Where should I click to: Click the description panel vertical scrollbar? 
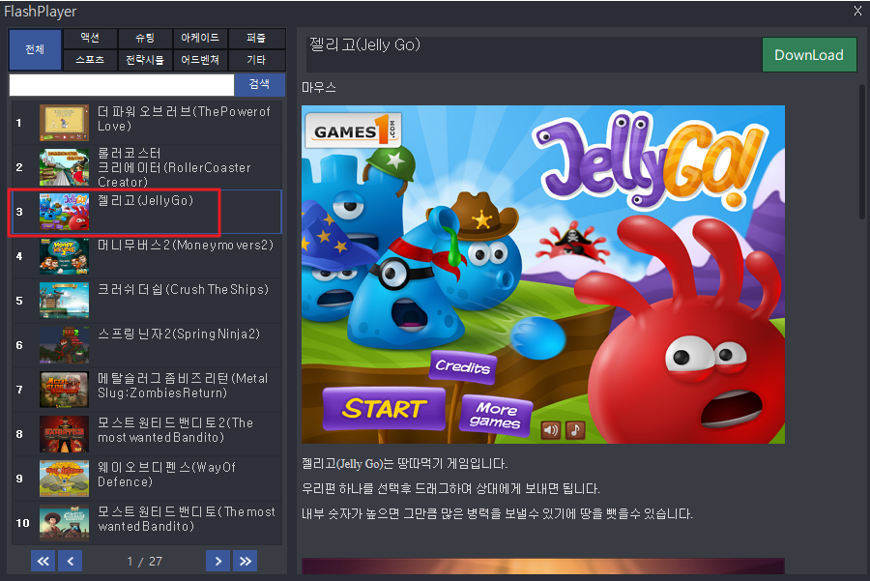point(861,152)
